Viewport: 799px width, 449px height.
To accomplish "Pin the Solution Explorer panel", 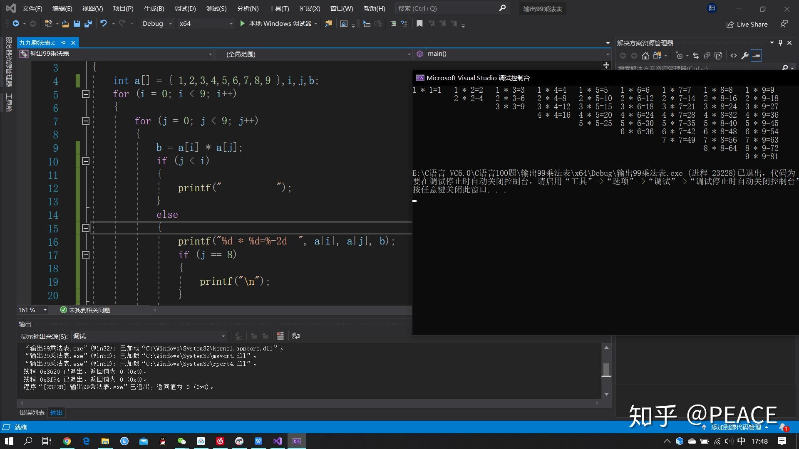I will point(780,42).
